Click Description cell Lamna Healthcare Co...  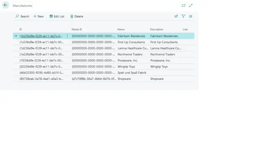click(166, 48)
